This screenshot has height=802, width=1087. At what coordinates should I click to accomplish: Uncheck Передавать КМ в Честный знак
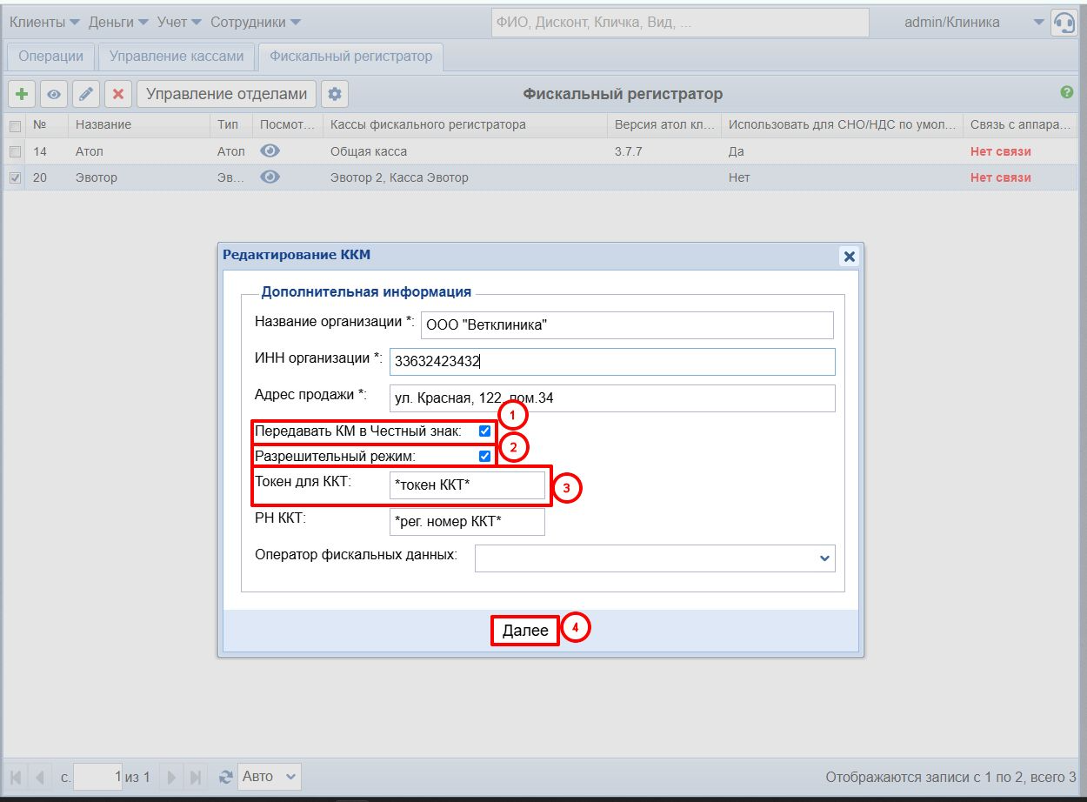click(484, 431)
